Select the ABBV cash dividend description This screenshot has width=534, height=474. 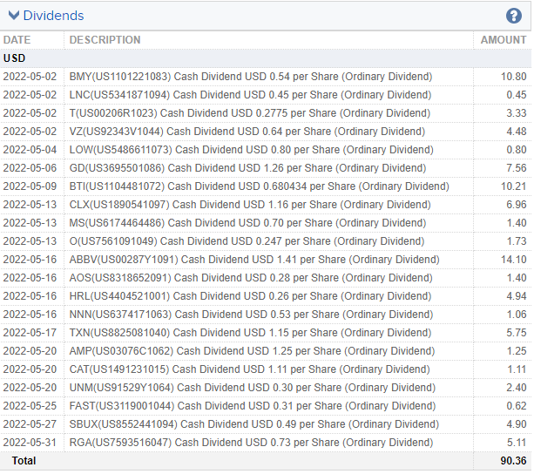click(254, 260)
